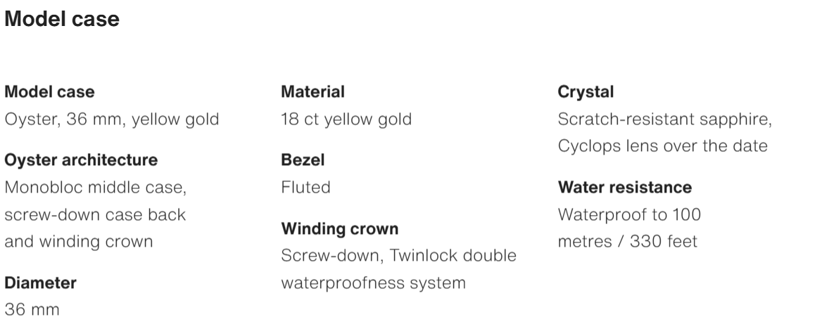The height and width of the screenshot is (331, 834).
Task: Click the Screw-down, Twinlock double text
Action: 399,256
